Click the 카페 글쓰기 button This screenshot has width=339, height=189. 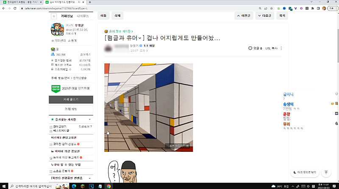click(71, 99)
